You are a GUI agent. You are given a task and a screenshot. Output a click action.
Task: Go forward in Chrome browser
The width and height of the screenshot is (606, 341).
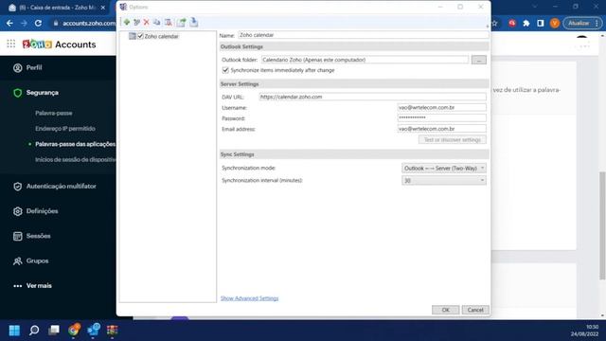tap(24, 23)
